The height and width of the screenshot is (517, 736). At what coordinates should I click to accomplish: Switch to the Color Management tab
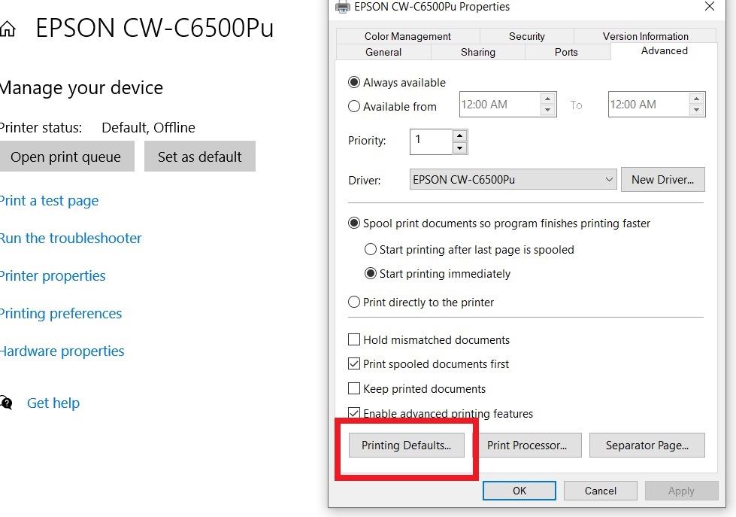pos(407,36)
